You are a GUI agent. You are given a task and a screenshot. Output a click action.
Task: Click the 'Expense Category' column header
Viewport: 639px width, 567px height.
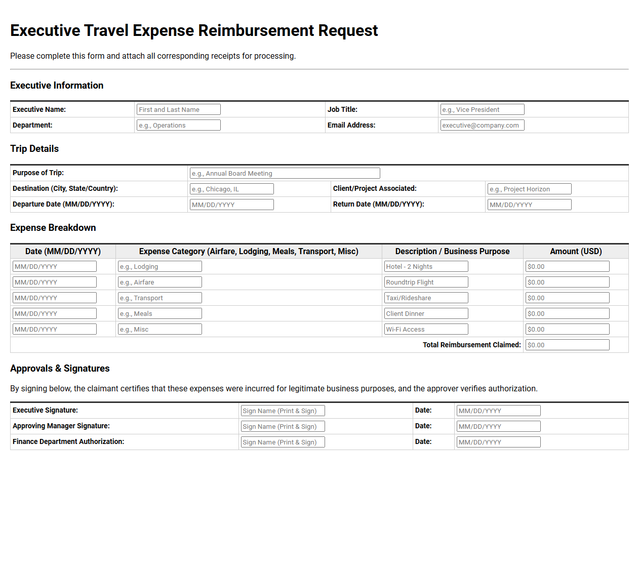[249, 251]
